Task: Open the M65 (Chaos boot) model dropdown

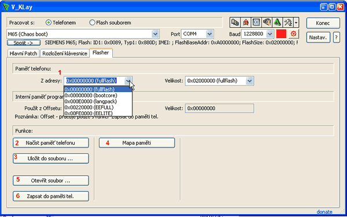Action: (x=156, y=34)
